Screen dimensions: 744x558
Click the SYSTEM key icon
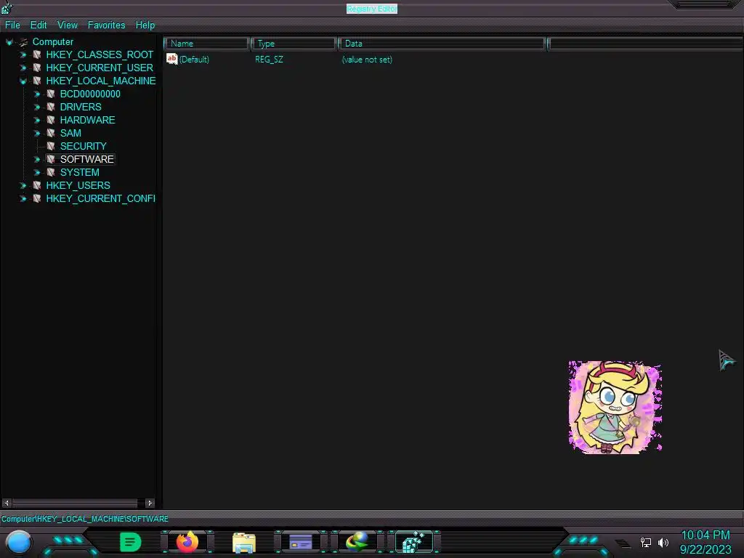point(51,172)
